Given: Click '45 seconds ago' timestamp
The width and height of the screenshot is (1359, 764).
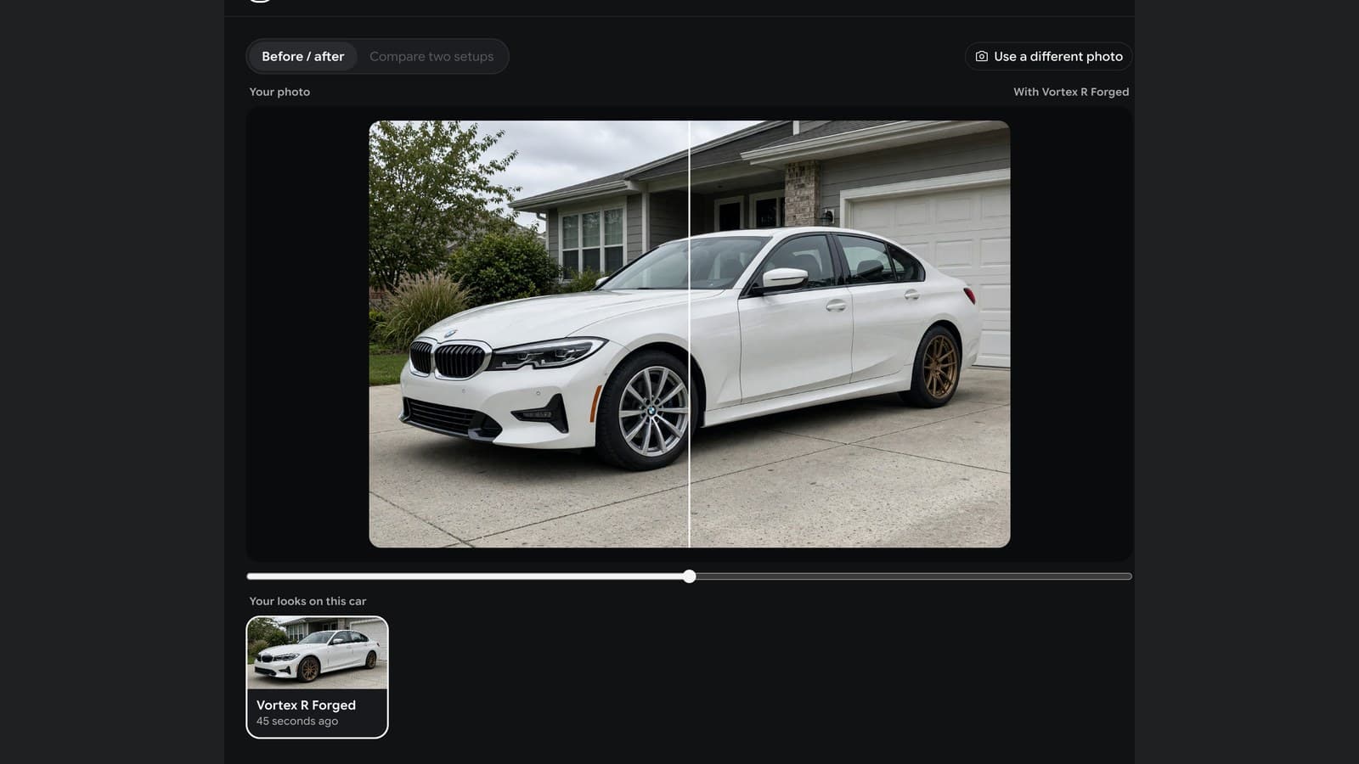Looking at the screenshot, I should tap(297, 721).
